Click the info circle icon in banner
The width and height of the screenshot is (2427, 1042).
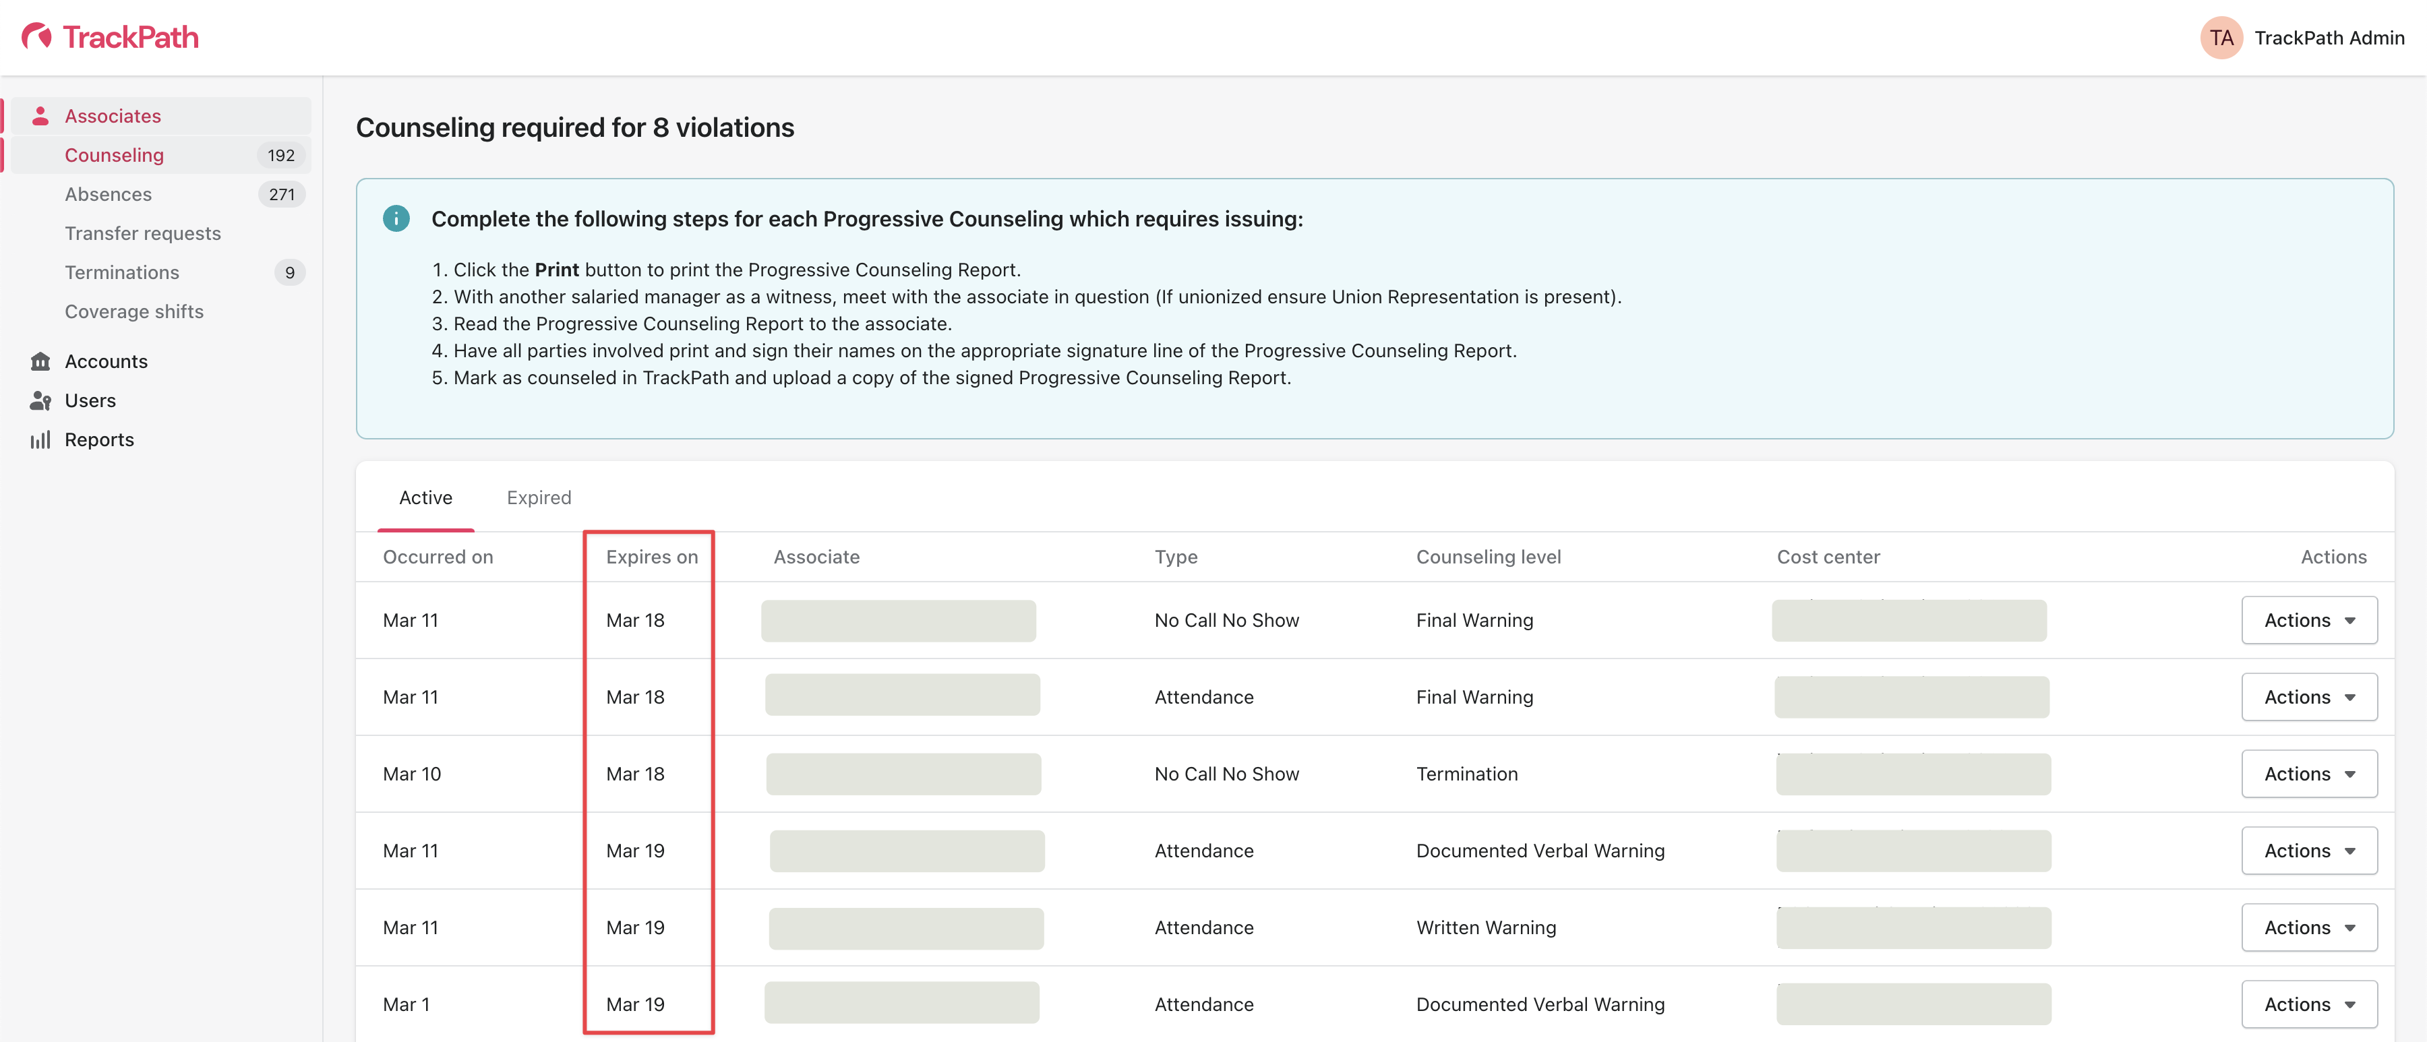coord(396,218)
